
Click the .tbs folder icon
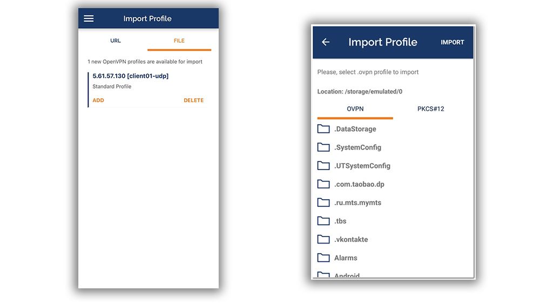click(x=323, y=221)
